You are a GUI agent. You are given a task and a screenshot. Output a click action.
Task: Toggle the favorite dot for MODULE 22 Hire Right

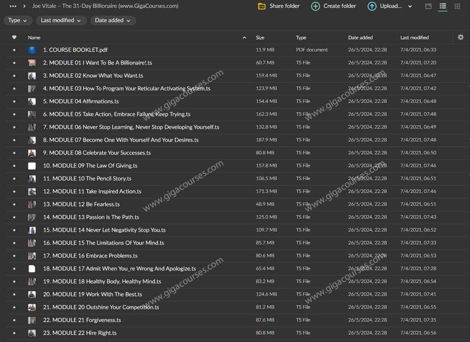(14, 333)
